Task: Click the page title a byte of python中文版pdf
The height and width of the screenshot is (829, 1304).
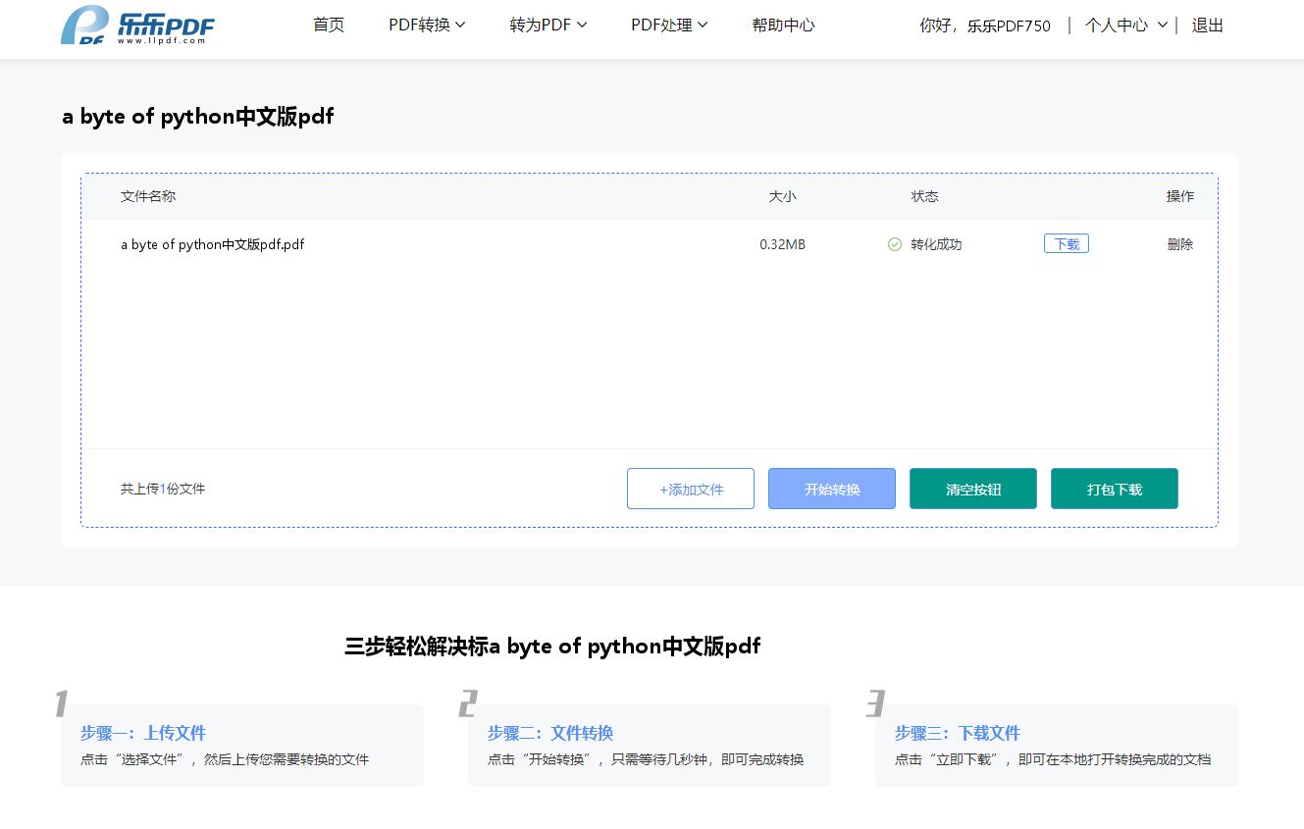Action: pos(197,116)
